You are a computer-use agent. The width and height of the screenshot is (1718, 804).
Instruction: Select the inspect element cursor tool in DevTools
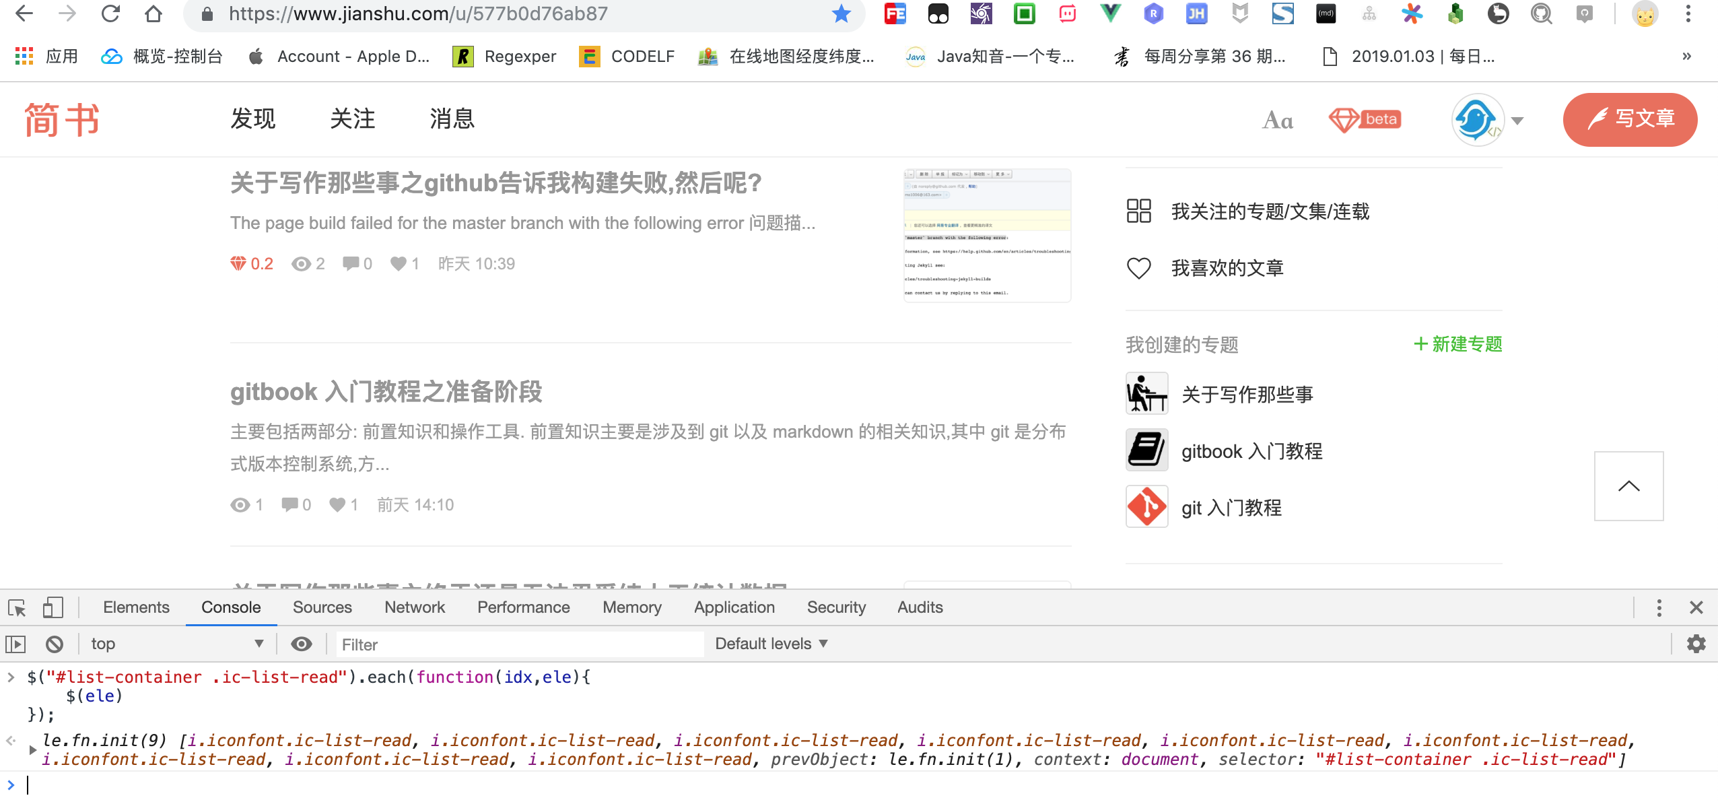coord(17,607)
